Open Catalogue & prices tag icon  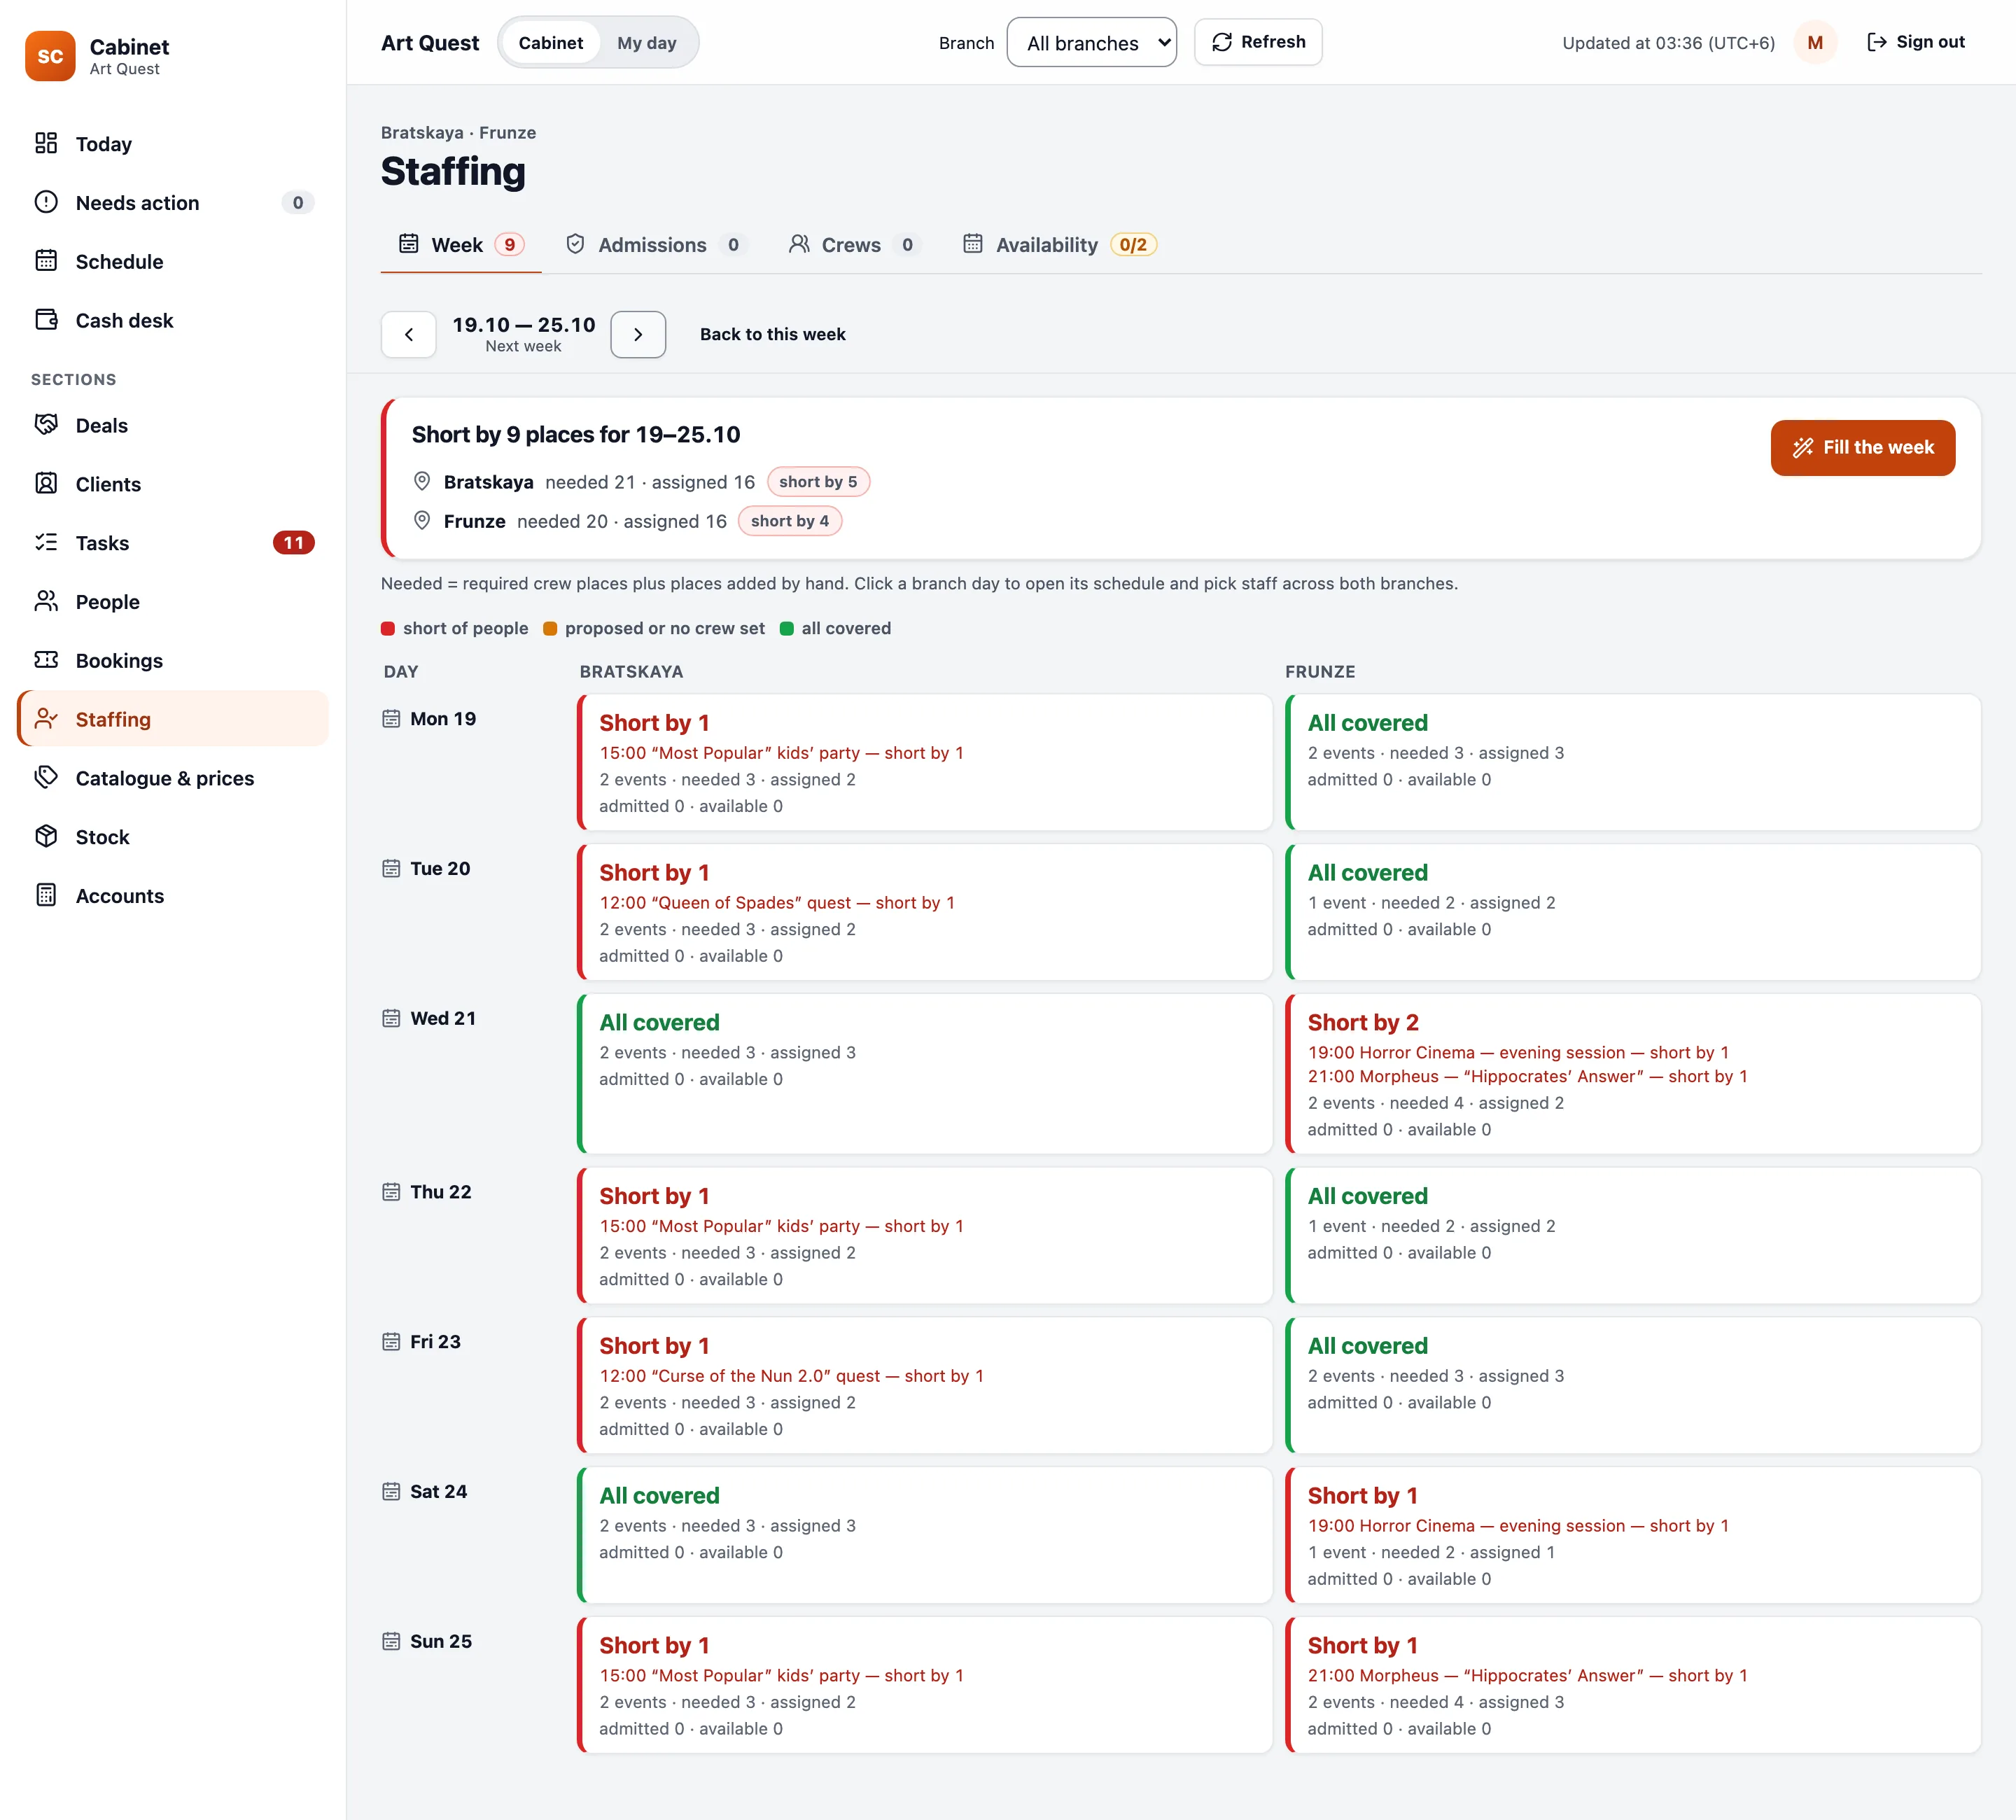pos(46,778)
